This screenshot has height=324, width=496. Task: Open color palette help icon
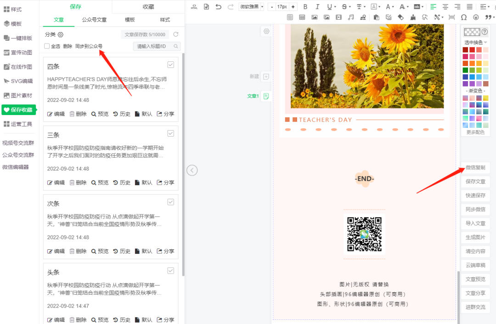(x=485, y=32)
